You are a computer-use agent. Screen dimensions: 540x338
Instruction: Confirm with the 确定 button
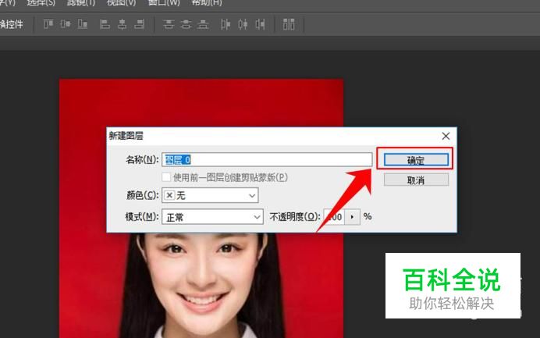tap(416, 160)
